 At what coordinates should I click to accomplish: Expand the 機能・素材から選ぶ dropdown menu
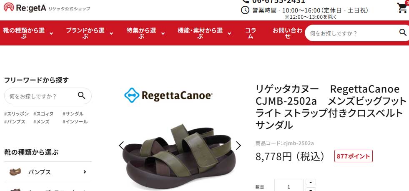point(204,33)
